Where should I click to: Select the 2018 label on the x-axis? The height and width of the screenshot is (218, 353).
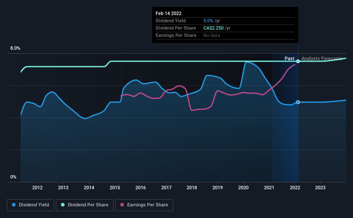click(192, 188)
